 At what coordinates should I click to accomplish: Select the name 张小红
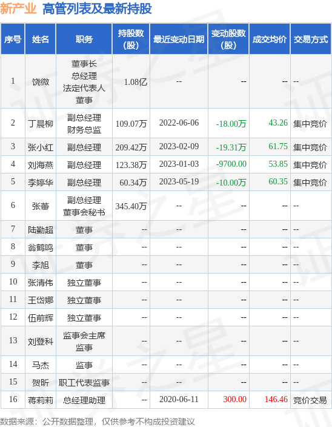(x=41, y=147)
